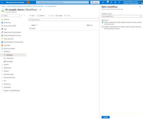Open portal settings gear icon
143x119 pixels.
pos(111,2)
